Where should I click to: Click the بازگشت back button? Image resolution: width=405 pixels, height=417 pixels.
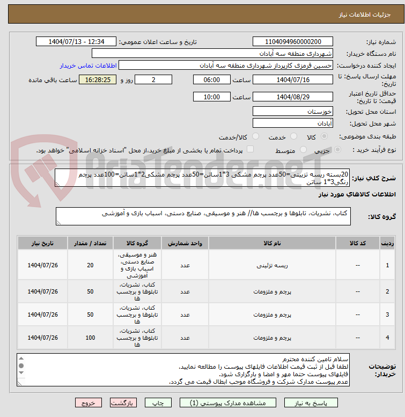coord(123,403)
